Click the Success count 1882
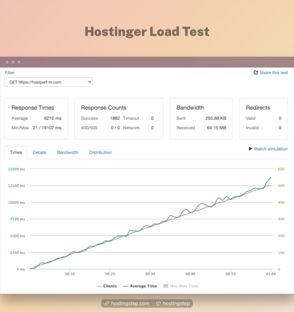 coord(115,118)
